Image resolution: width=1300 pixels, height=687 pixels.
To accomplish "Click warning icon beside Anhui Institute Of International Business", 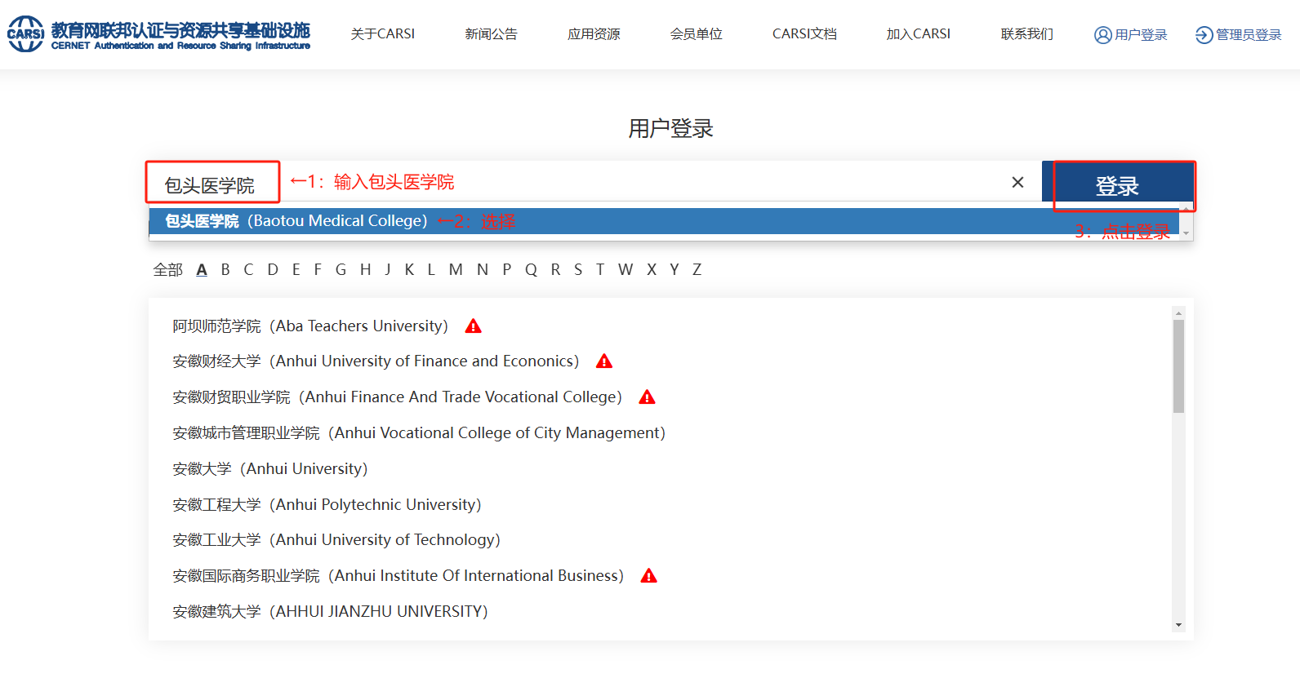I will pyautogui.click(x=649, y=576).
